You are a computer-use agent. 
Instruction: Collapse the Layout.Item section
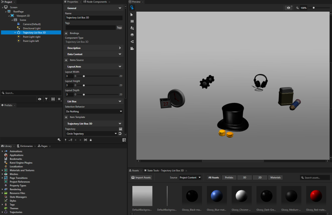click(x=120, y=66)
